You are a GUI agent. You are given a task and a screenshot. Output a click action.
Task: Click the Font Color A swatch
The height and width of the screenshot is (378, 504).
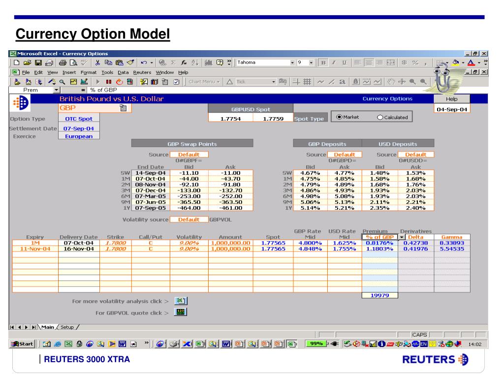(471, 63)
